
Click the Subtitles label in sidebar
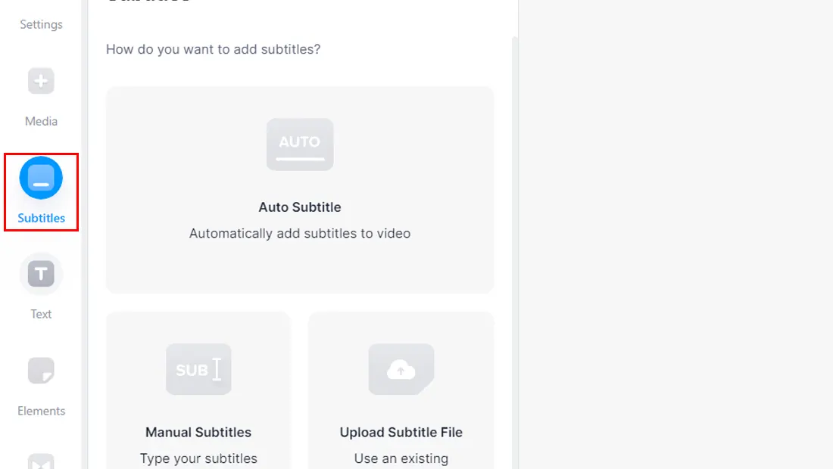pos(41,218)
